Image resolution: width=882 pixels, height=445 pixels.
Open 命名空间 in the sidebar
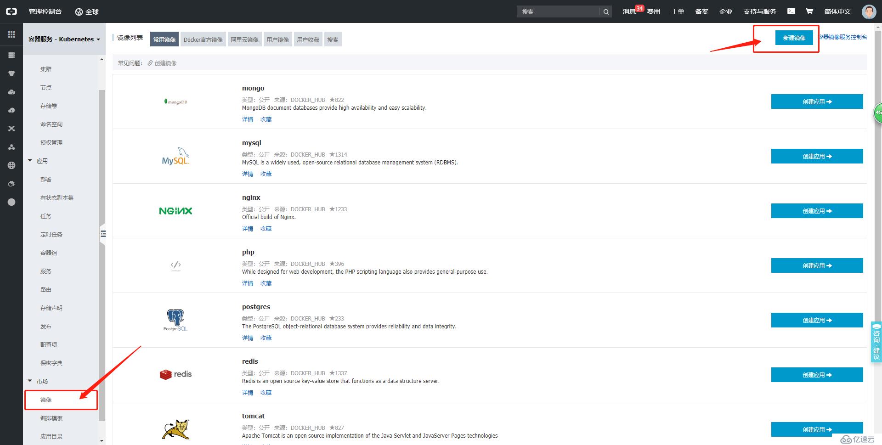coord(51,124)
